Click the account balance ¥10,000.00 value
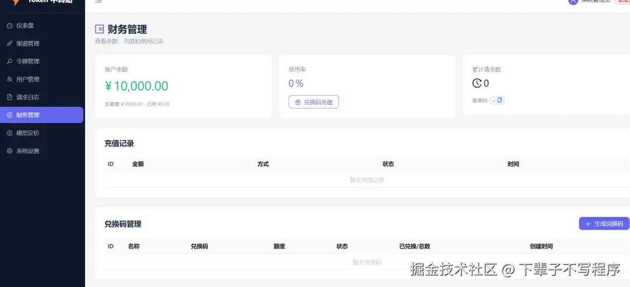 136,86
